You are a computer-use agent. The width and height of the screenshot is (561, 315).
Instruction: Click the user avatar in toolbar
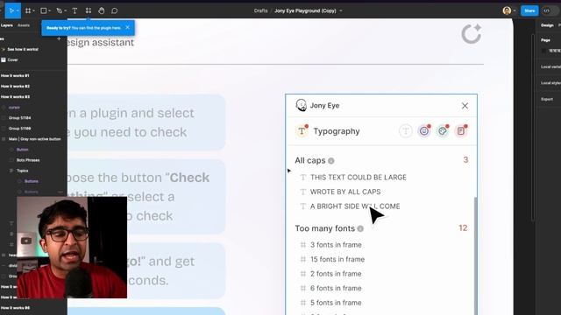click(507, 10)
